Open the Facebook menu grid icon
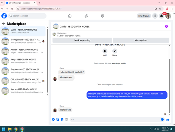 [x=155, y=16]
